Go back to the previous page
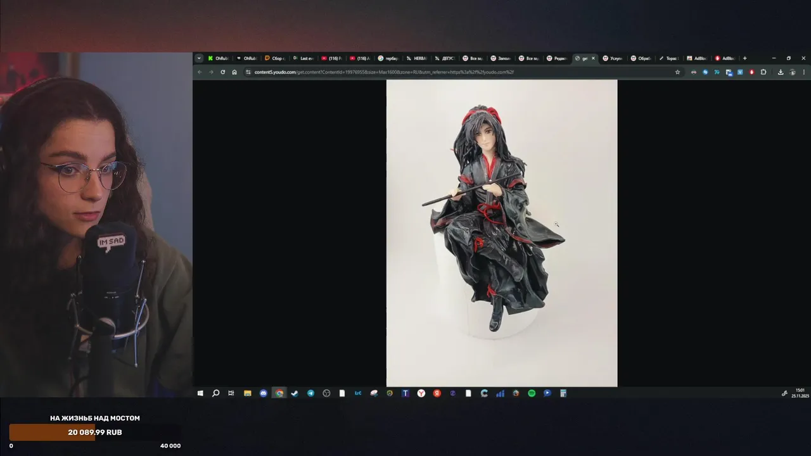Viewport: 811px width, 456px height. pos(200,72)
